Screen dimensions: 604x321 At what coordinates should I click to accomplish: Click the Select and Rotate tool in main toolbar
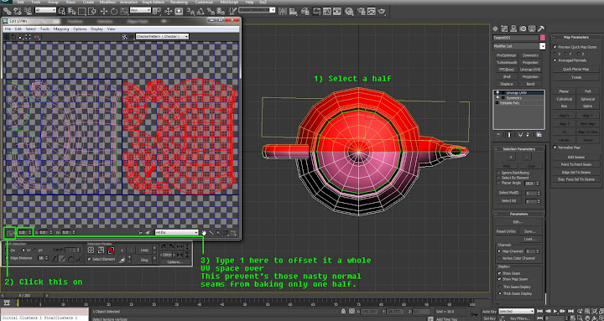[x=114, y=12]
